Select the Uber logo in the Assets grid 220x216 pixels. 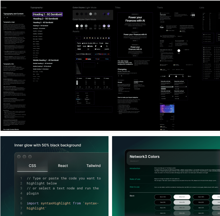pos(107,43)
